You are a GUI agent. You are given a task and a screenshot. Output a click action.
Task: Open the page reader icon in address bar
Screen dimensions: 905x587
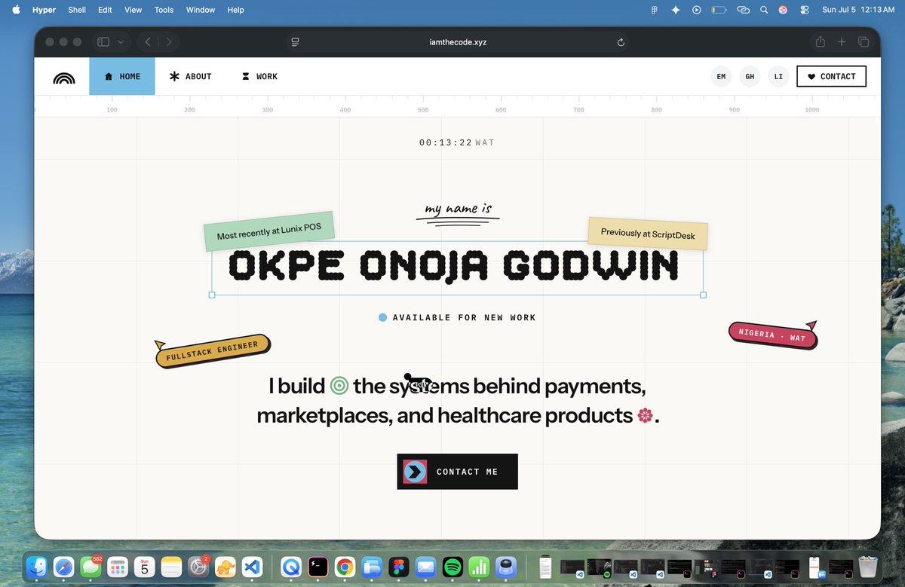pyautogui.click(x=295, y=42)
